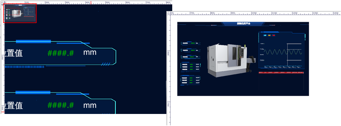The width and height of the screenshot is (341, 126).
Task: Click the lower mm unit label
Action: coord(90,105)
